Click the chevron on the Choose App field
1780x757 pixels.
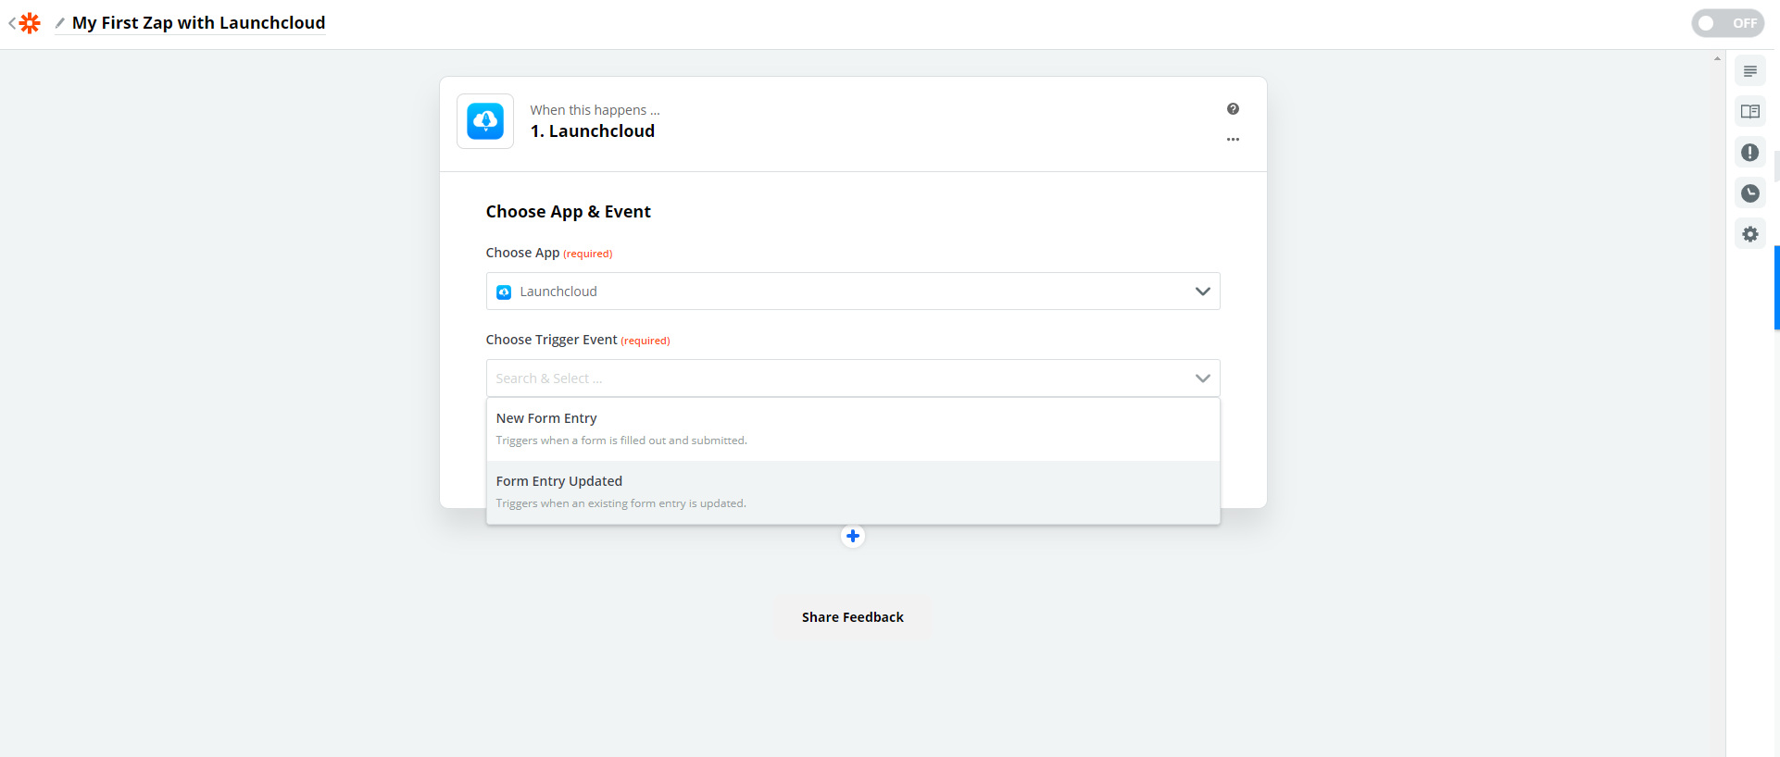[1202, 292]
